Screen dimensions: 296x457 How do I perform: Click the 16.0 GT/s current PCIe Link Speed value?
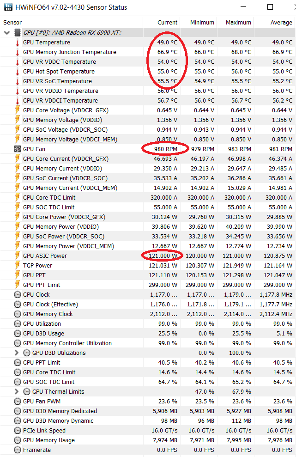pos(164,431)
